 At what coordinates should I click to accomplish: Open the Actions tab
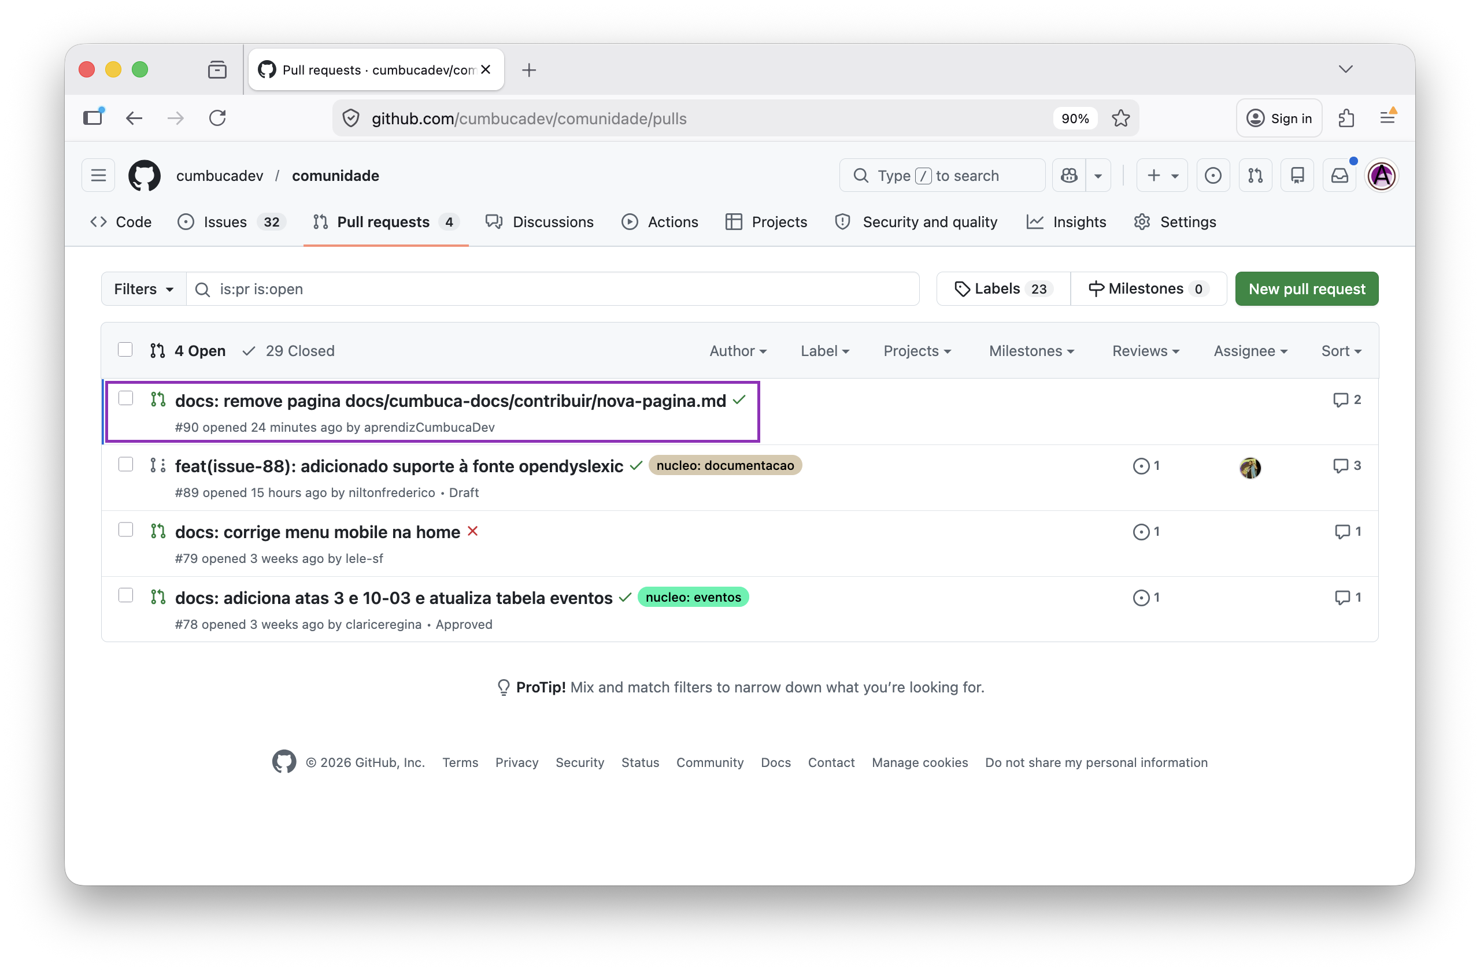(x=660, y=222)
